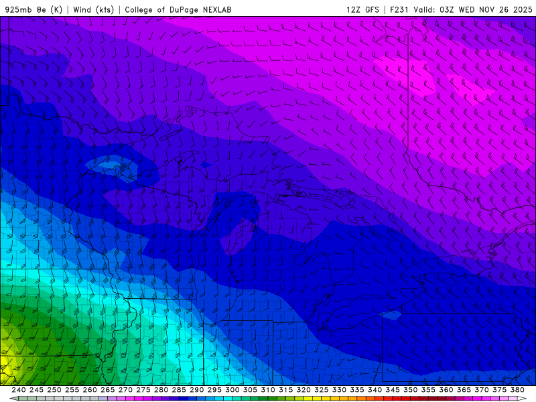The width and height of the screenshot is (536, 402).
Task: Click the 345 value on the color scale
Action: [x=393, y=390]
